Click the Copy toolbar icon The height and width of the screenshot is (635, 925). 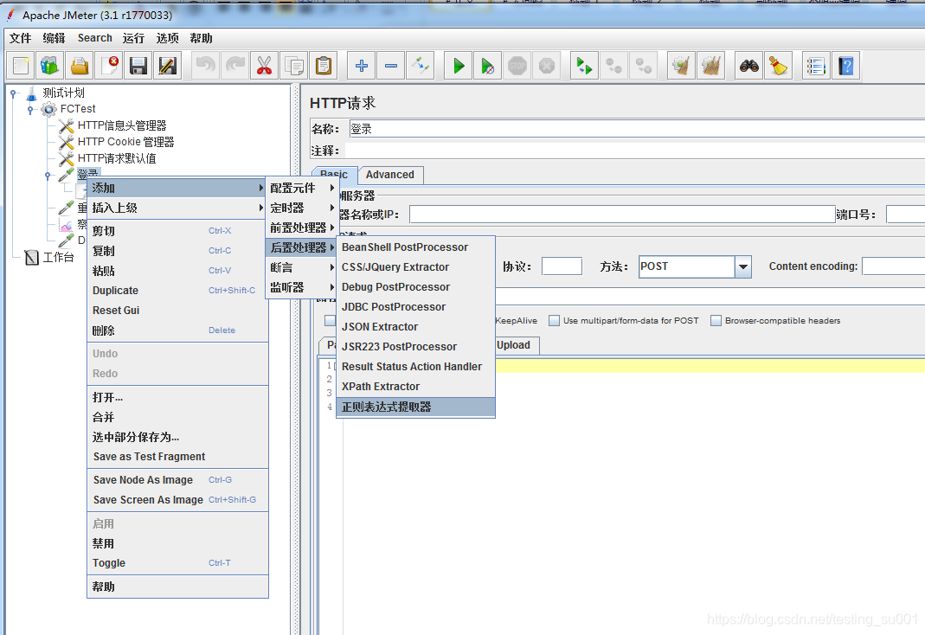tap(294, 66)
